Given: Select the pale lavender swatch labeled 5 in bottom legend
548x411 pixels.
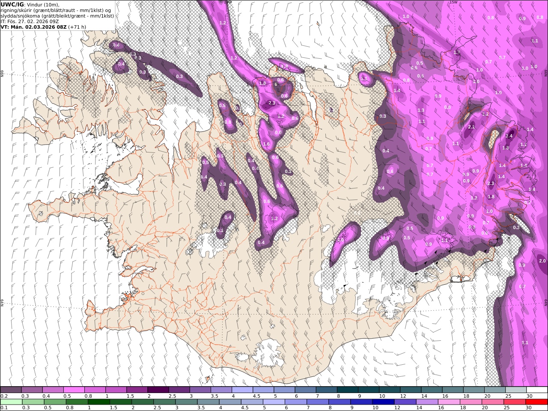Looking at the screenshot, I should pyautogui.click(x=273, y=402).
